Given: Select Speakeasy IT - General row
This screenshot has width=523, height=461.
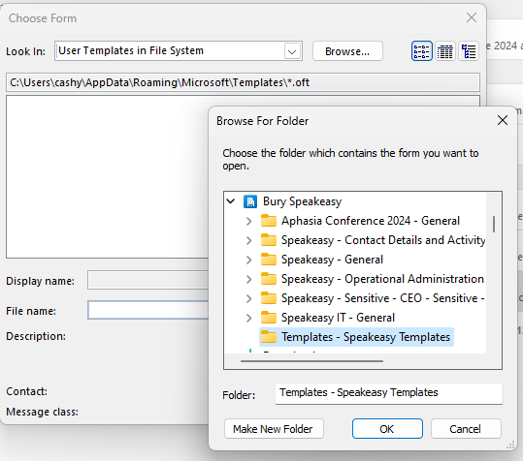Looking at the screenshot, I should 338,318.
